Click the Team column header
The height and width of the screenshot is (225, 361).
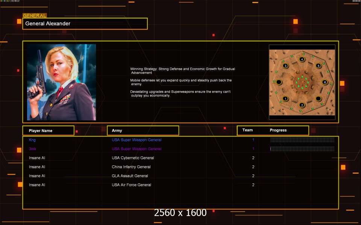pos(247,130)
